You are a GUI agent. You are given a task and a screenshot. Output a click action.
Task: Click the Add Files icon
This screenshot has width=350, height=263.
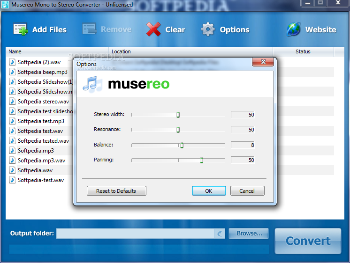(x=21, y=29)
